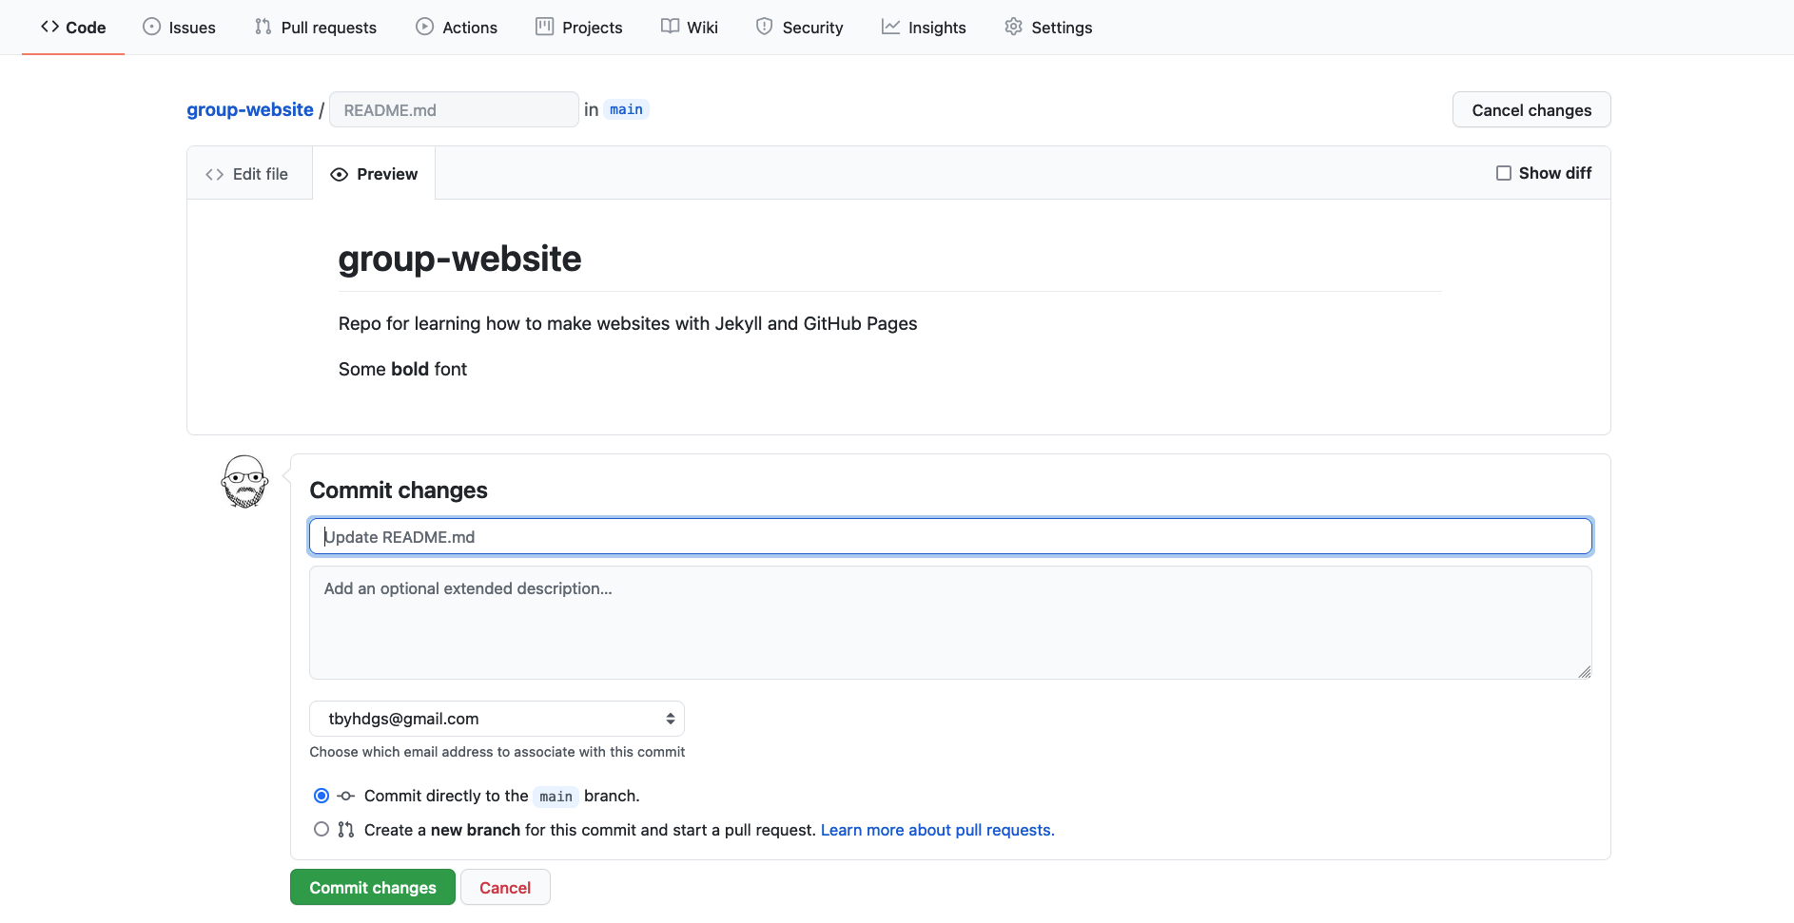This screenshot has width=1794, height=923.
Task: Focus the commit message field
Action: click(x=950, y=536)
